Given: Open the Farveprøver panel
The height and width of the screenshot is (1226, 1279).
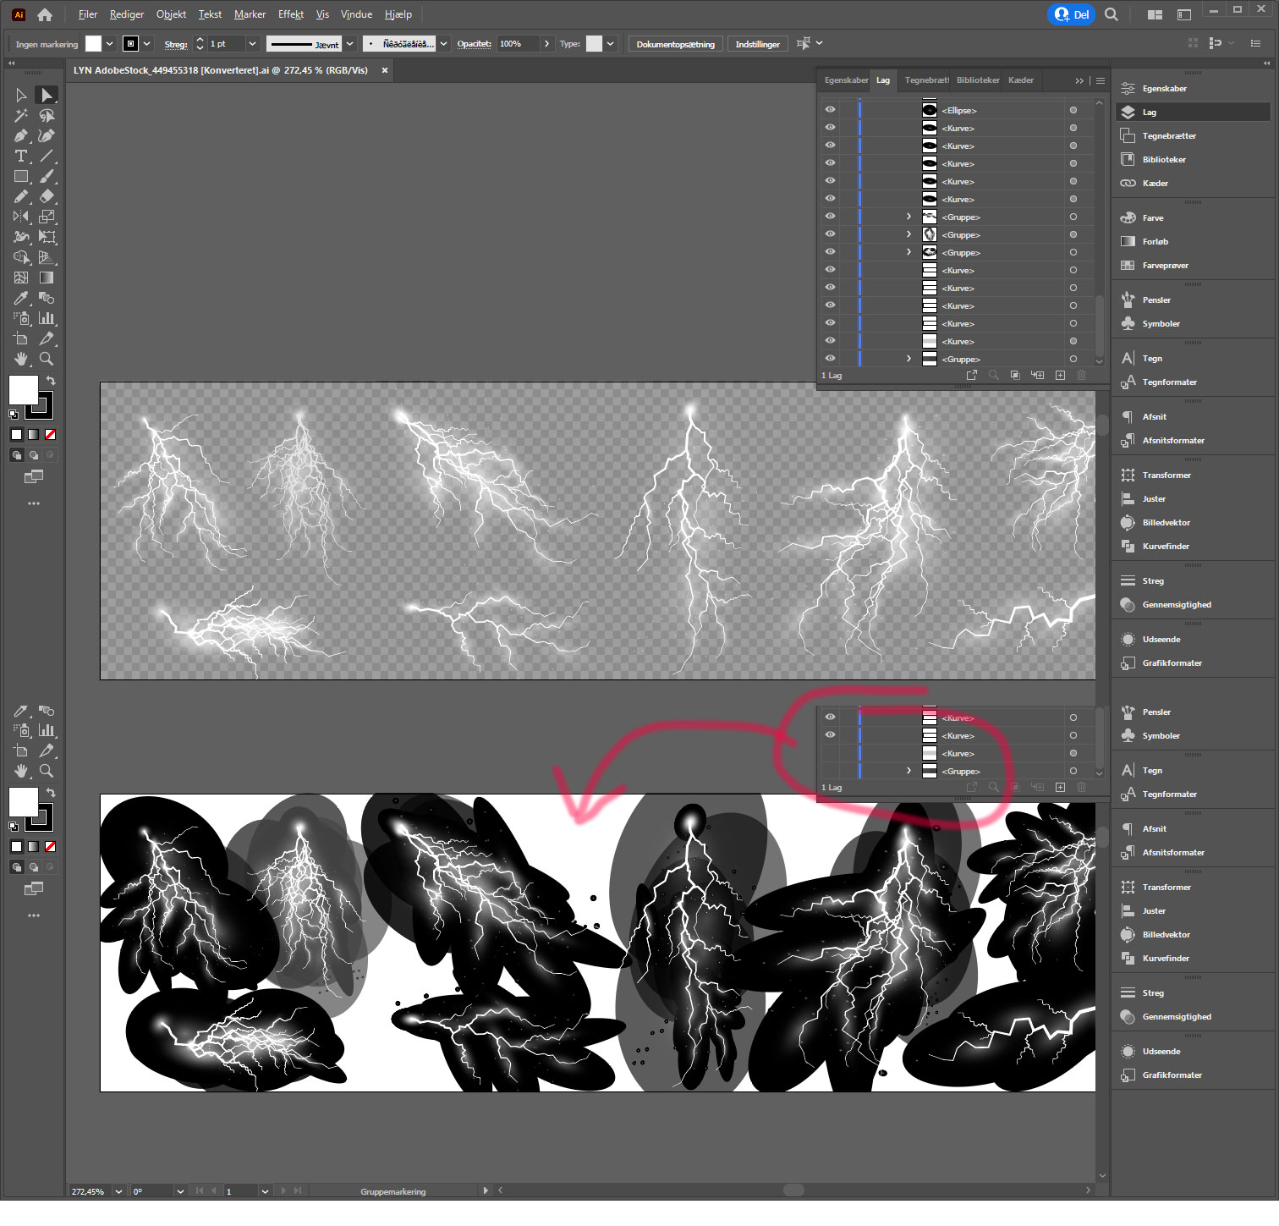Looking at the screenshot, I should (x=1169, y=265).
